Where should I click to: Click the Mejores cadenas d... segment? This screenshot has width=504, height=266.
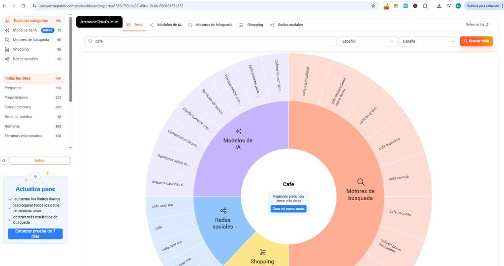click(169, 183)
